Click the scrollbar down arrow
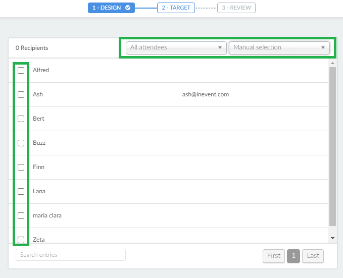 332,238
